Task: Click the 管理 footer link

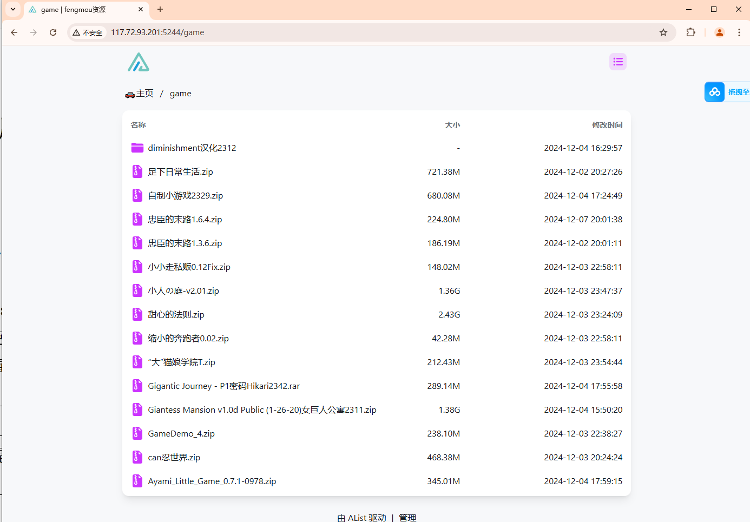Action: (x=407, y=518)
